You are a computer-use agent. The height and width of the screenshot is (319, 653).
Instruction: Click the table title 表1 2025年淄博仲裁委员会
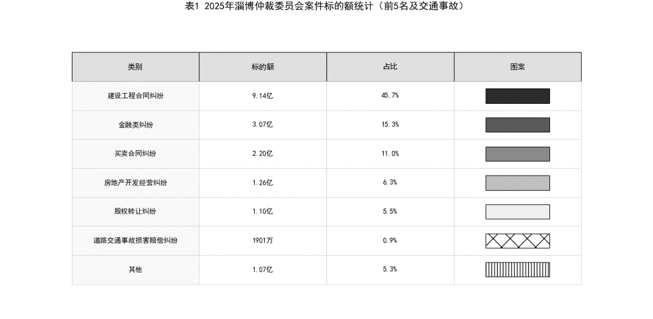(x=326, y=6)
